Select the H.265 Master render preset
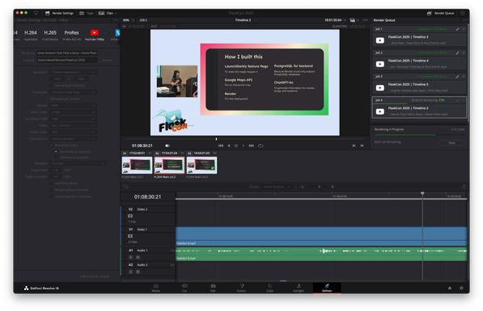The image size is (483, 311). [x=50, y=35]
